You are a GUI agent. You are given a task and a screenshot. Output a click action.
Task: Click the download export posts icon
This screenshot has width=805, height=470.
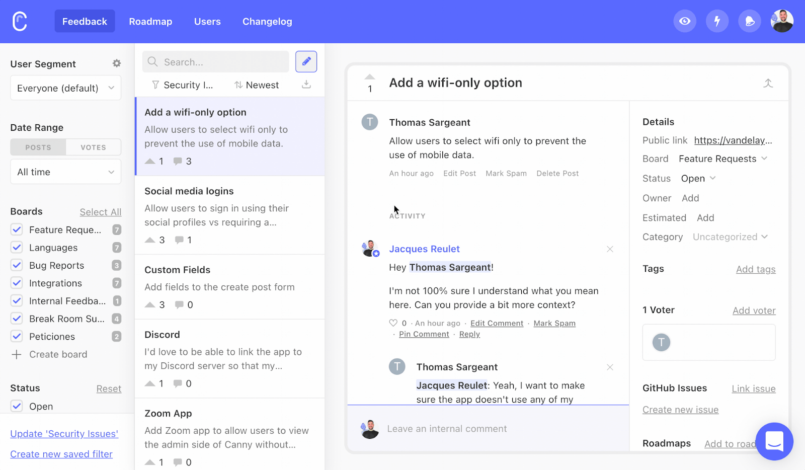pyautogui.click(x=306, y=85)
